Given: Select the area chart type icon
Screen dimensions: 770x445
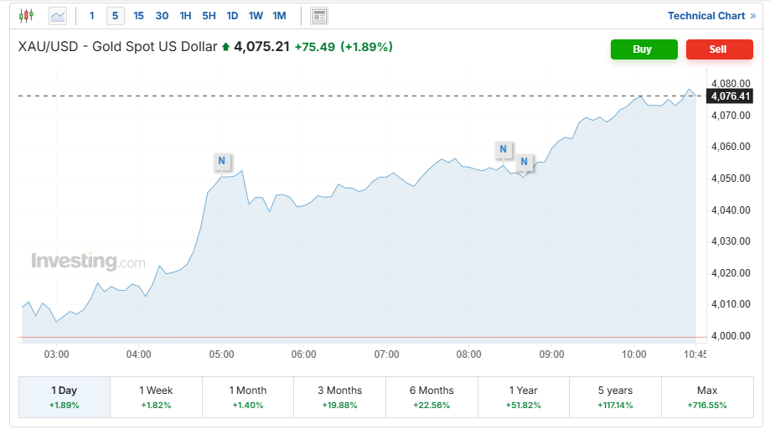Looking at the screenshot, I should [58, 15].
